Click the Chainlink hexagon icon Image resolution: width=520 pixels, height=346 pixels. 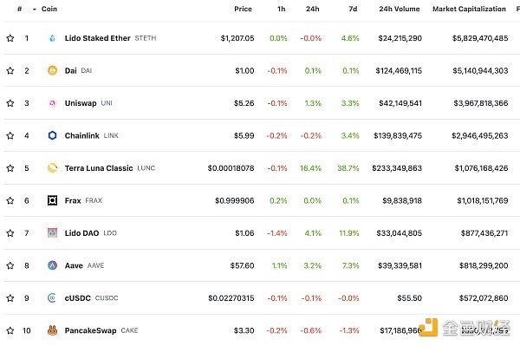(x=52, y=135)
